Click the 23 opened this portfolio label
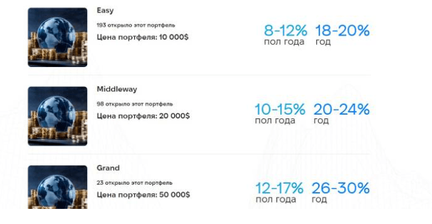432x224 pixels. click(x=134, y=183)
